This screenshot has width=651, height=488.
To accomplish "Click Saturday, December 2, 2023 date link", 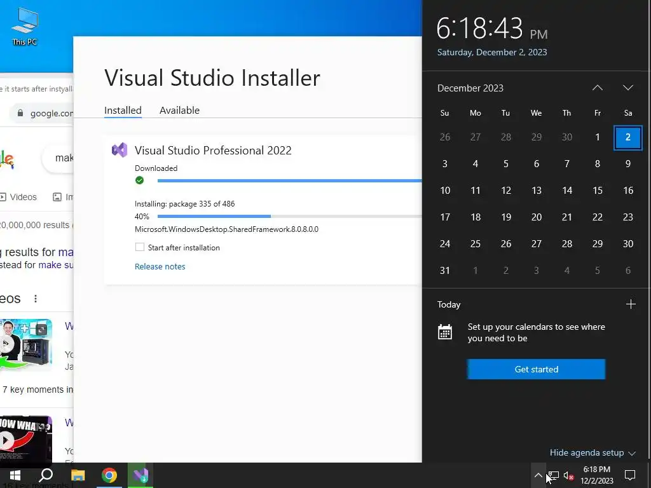I will 492,52.
